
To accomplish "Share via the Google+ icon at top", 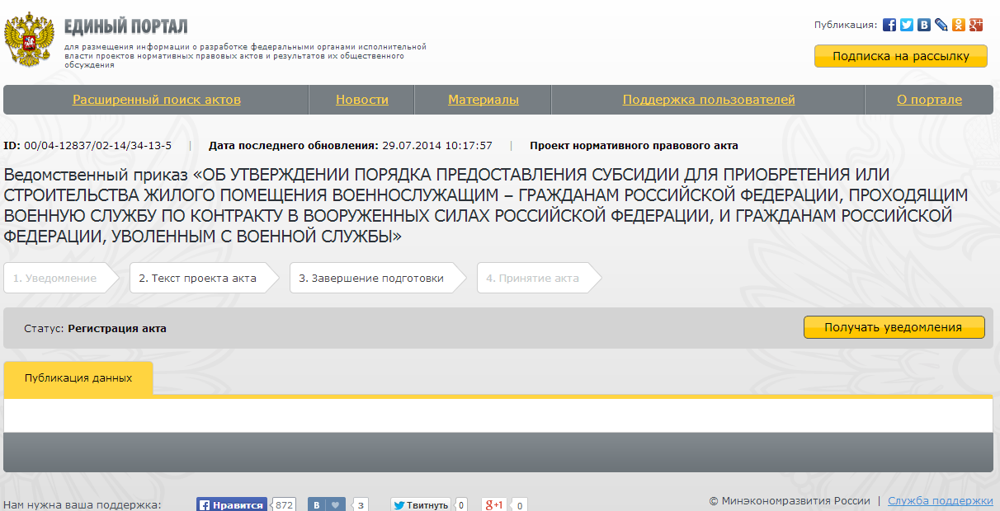I will point(976,25).
